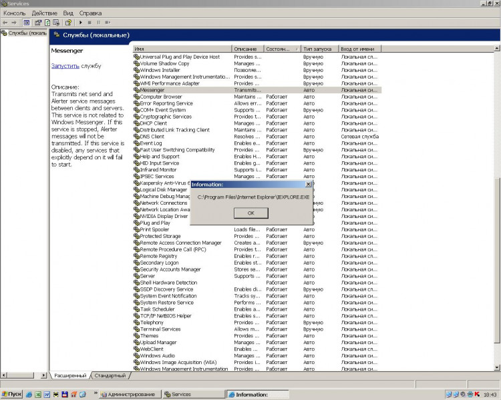Click the Refresh toolbar icon

(47, 22)
